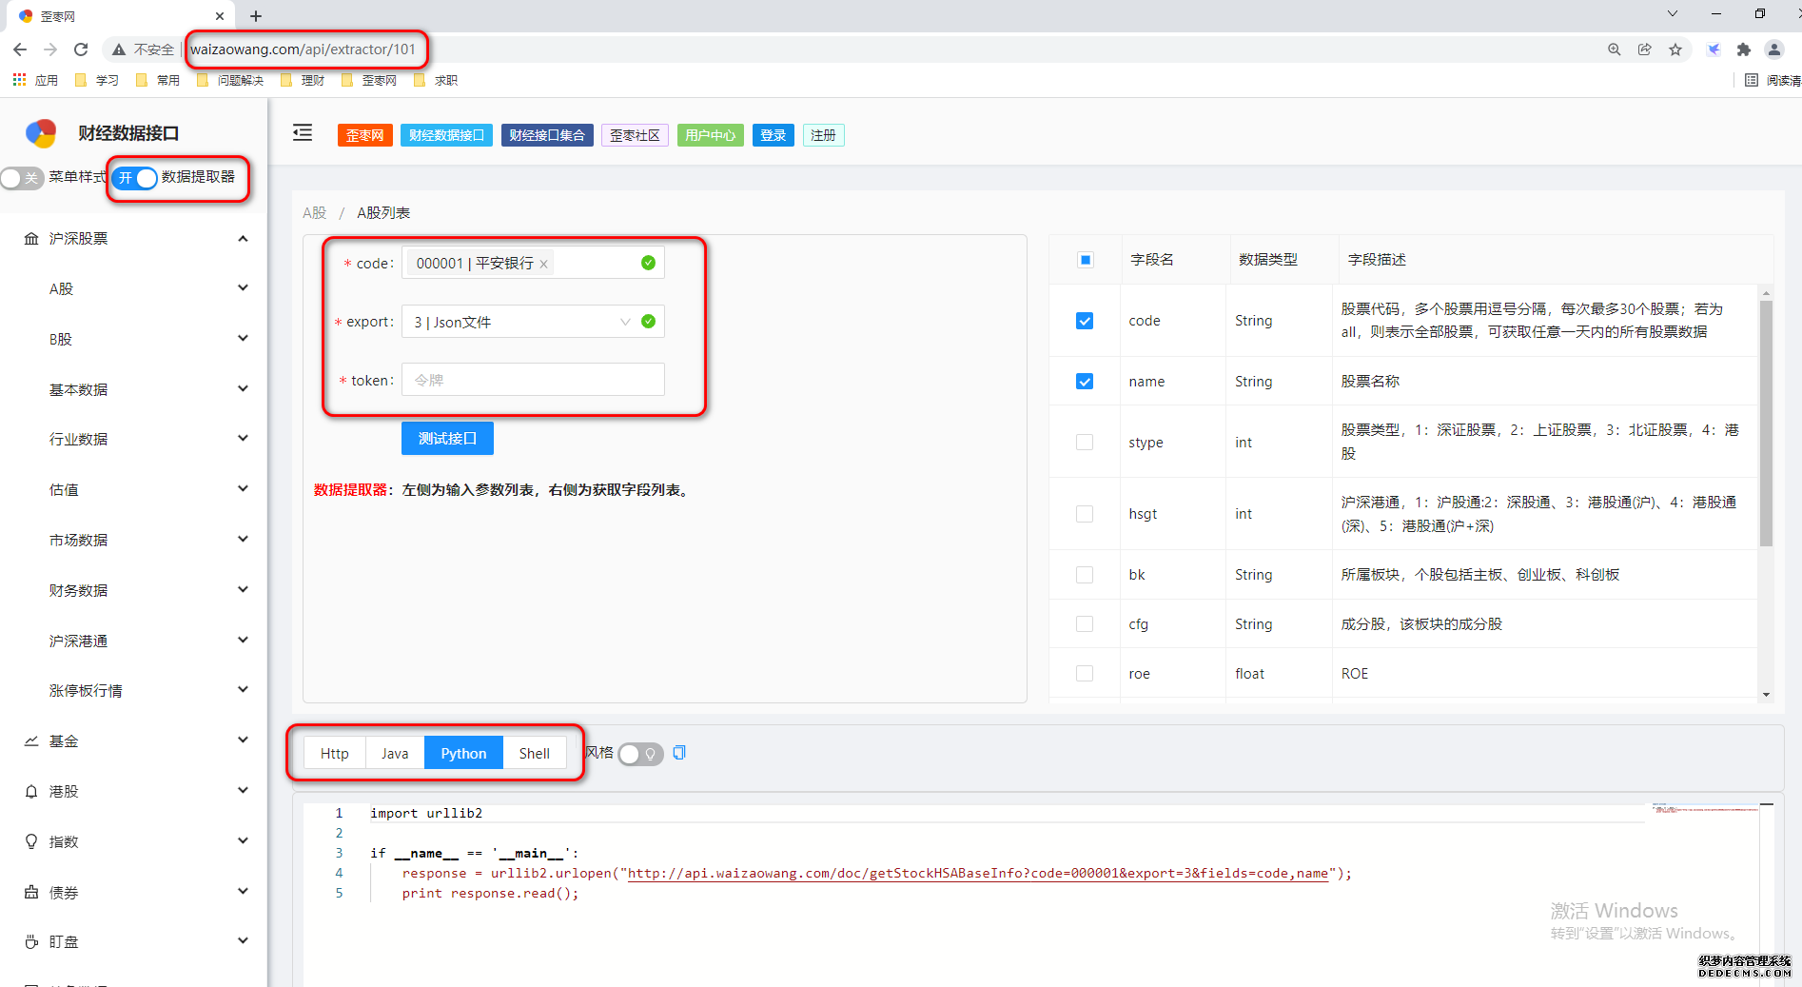Open the reading list icon

[x=1752, y=80]
